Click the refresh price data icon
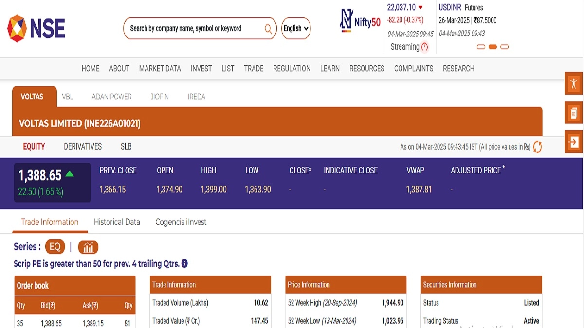 [x=537, y=147]
